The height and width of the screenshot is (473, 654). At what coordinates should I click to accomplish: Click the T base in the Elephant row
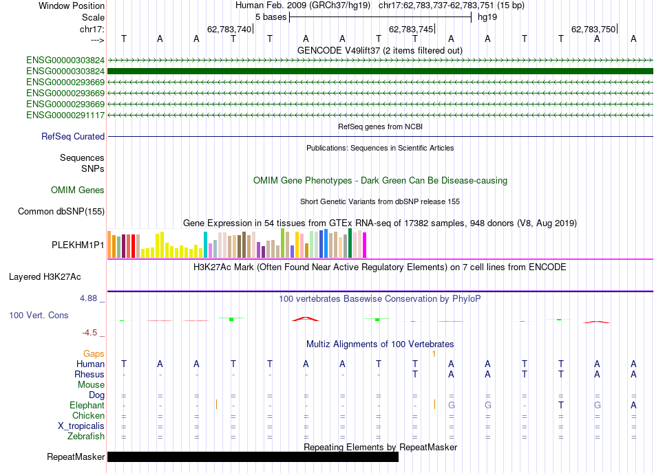[x=561, y=405]
